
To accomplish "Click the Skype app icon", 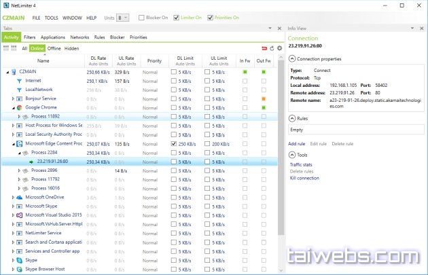I will (x=20, y=259).
